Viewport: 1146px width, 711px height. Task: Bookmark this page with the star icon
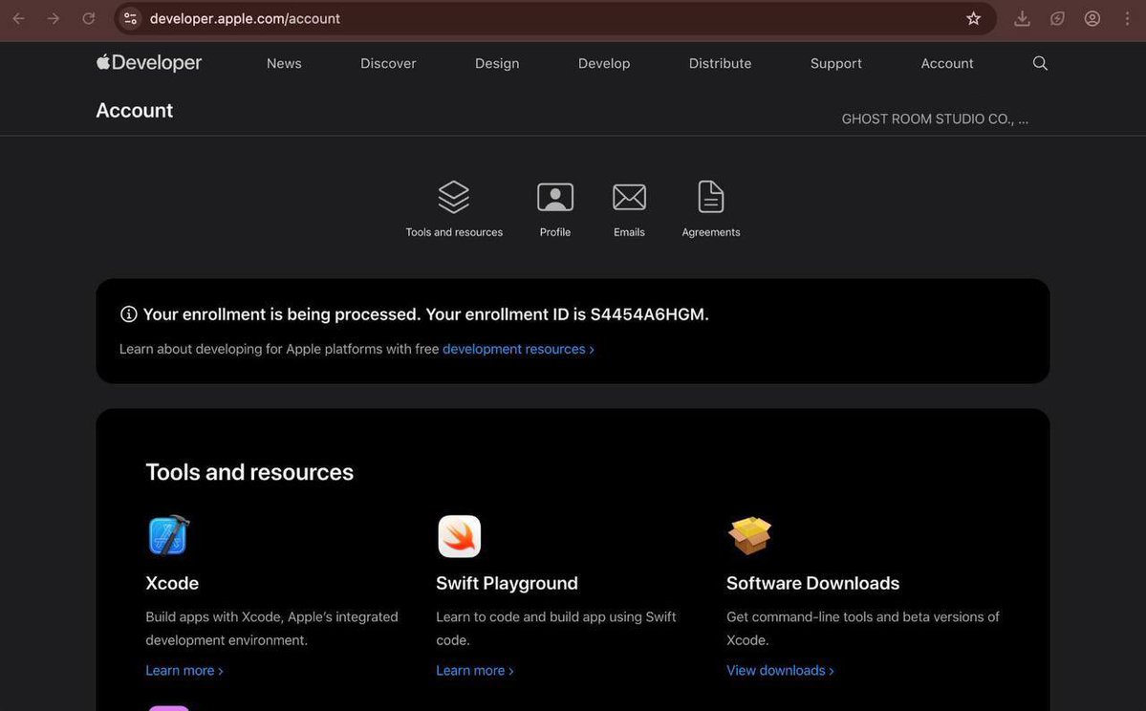[x=974, y=18]
